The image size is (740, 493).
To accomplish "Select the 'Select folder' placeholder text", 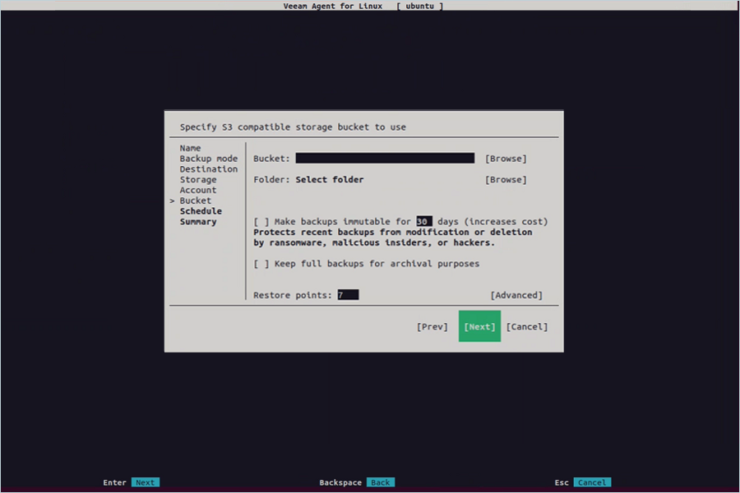I will pyautogui.click(x=330, y=180).
